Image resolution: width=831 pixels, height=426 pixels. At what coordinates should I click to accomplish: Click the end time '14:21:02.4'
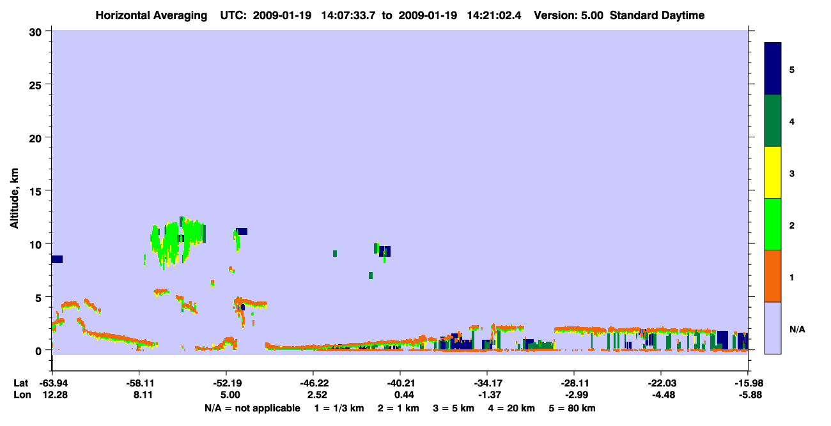(x=495, y=15)
